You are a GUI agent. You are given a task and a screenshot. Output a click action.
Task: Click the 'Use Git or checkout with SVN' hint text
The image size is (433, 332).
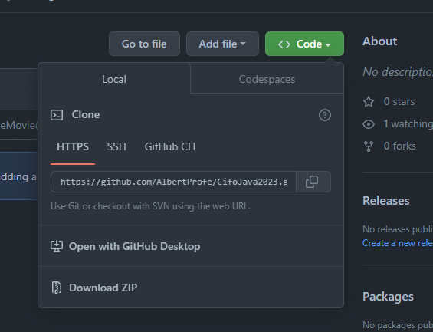150,206
